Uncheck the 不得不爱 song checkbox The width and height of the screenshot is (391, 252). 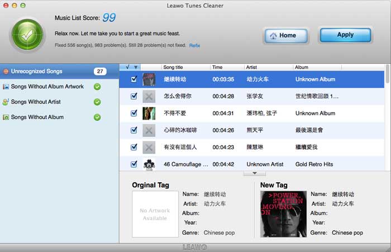coord(134,113)
